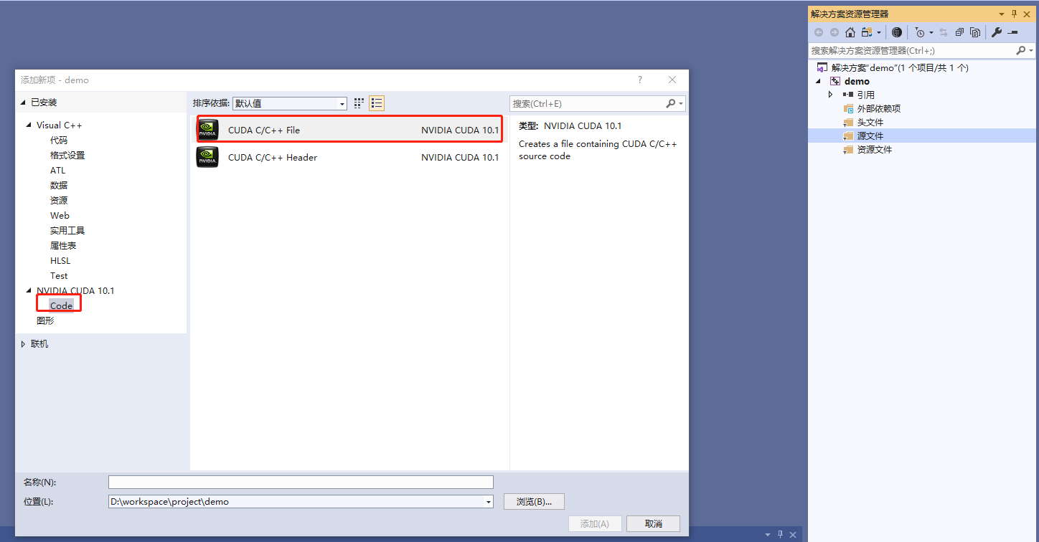This screenshot has height=542, width=1039.
Task: Expand the 联机 section in left panel
Action: [x=24, y=343]
